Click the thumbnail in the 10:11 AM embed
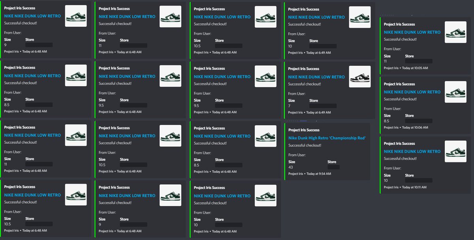474x240 pixels. (456, 151)
